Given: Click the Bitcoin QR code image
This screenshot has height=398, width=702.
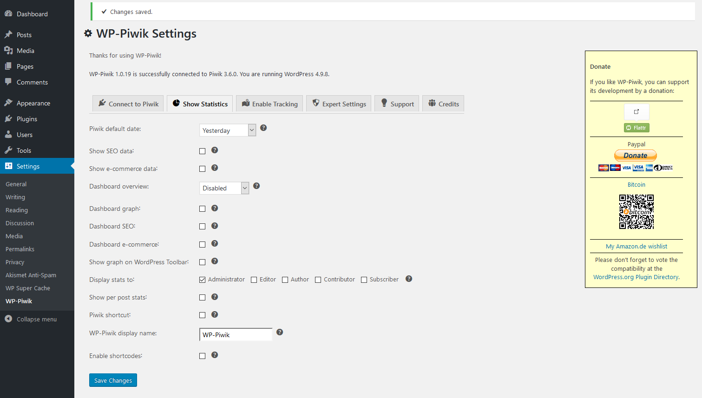Looking at the screenshot, I should 636,212.
